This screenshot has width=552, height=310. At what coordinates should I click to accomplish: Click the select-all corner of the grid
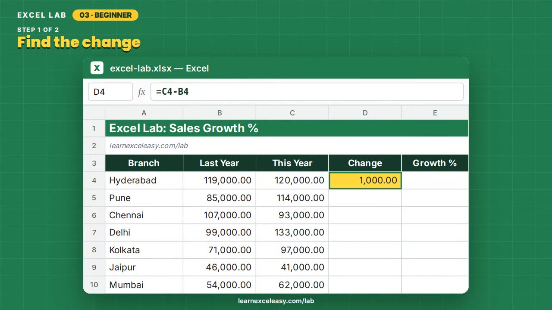94,113
